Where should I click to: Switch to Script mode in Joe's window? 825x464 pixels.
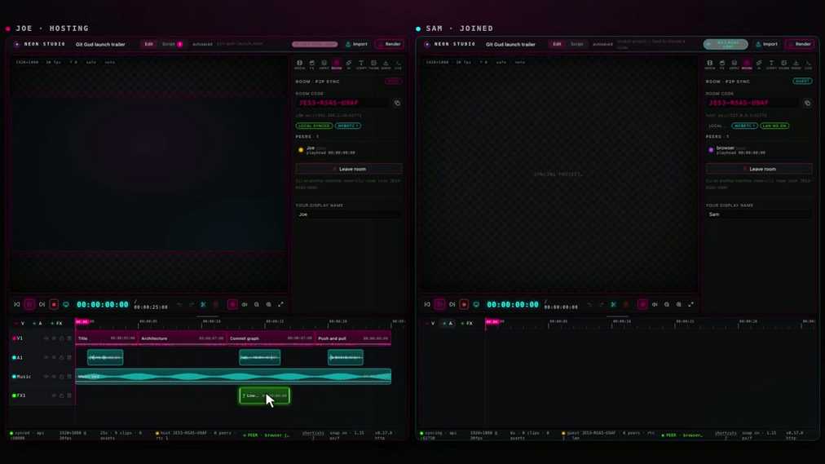coord(171,44)
